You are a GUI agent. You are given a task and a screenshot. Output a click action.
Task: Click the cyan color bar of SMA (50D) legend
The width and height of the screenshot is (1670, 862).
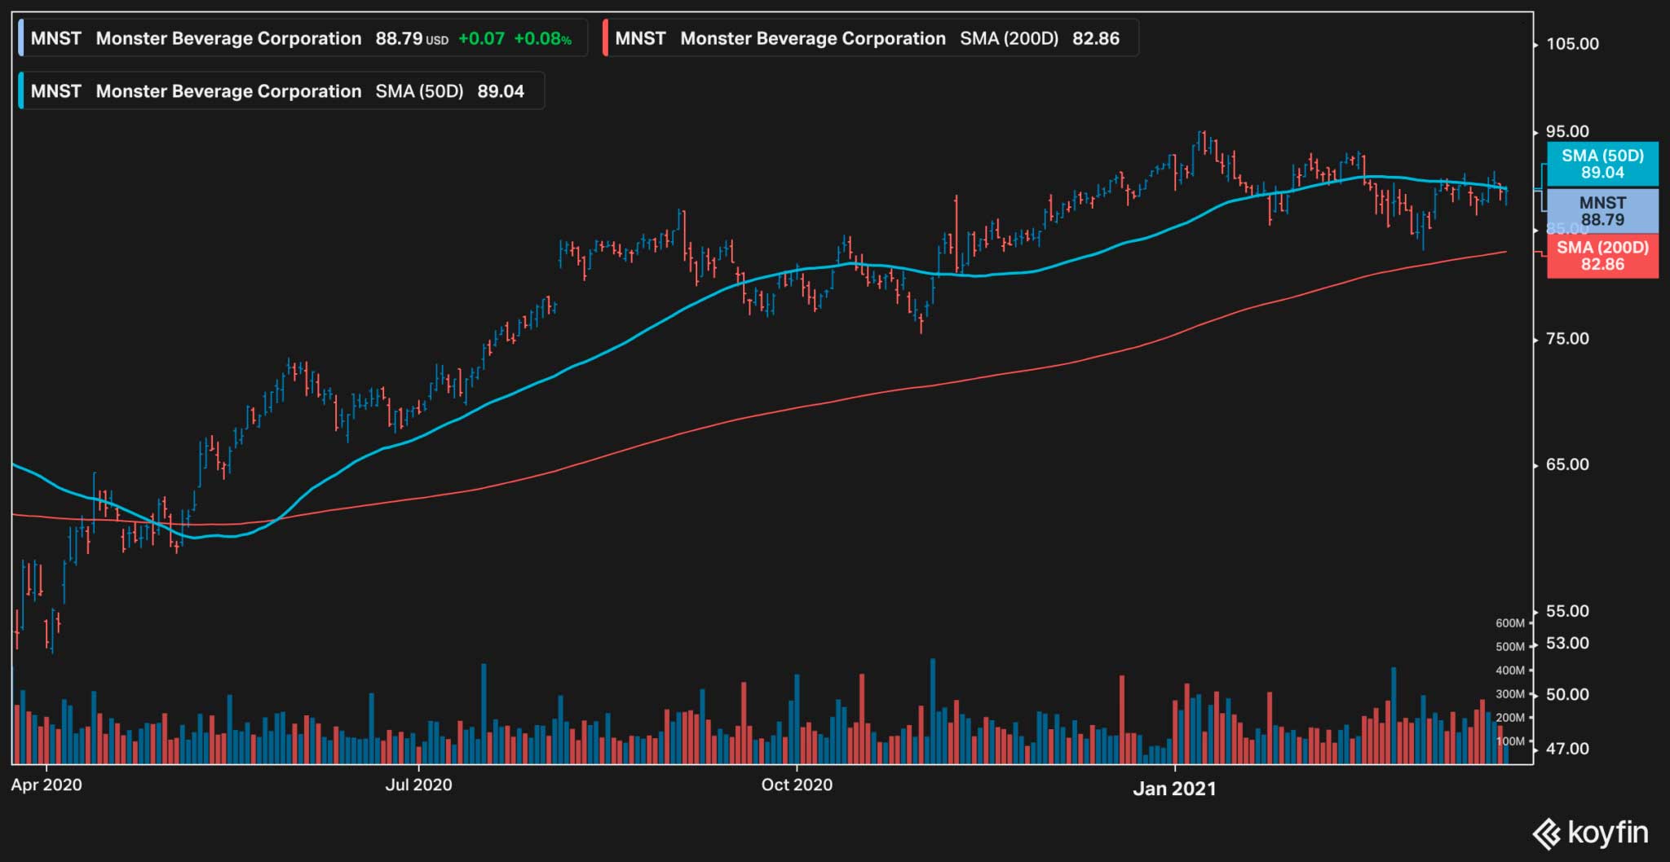pyautogui.click(x=21, y=90)
